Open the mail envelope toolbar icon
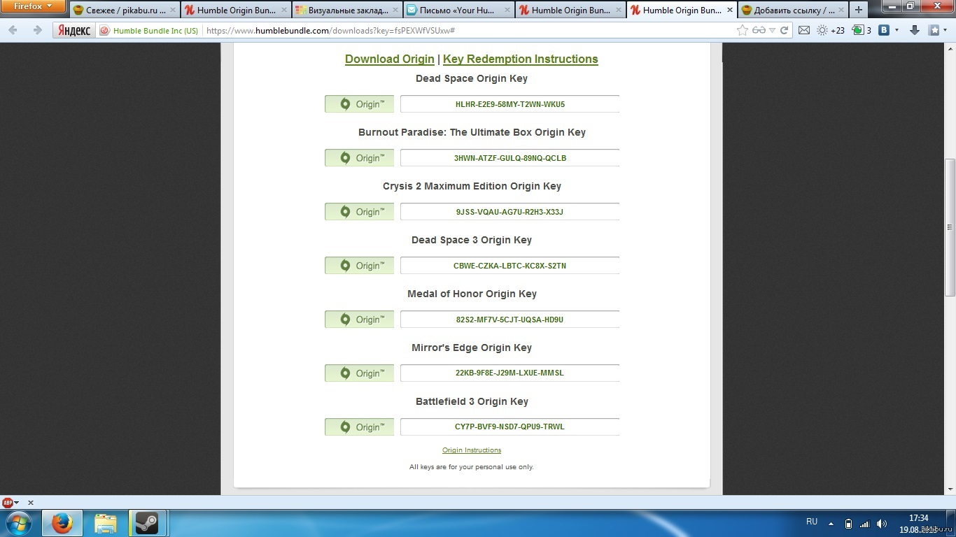The width and height of the screenshot is (956, 537). point(804,31)
